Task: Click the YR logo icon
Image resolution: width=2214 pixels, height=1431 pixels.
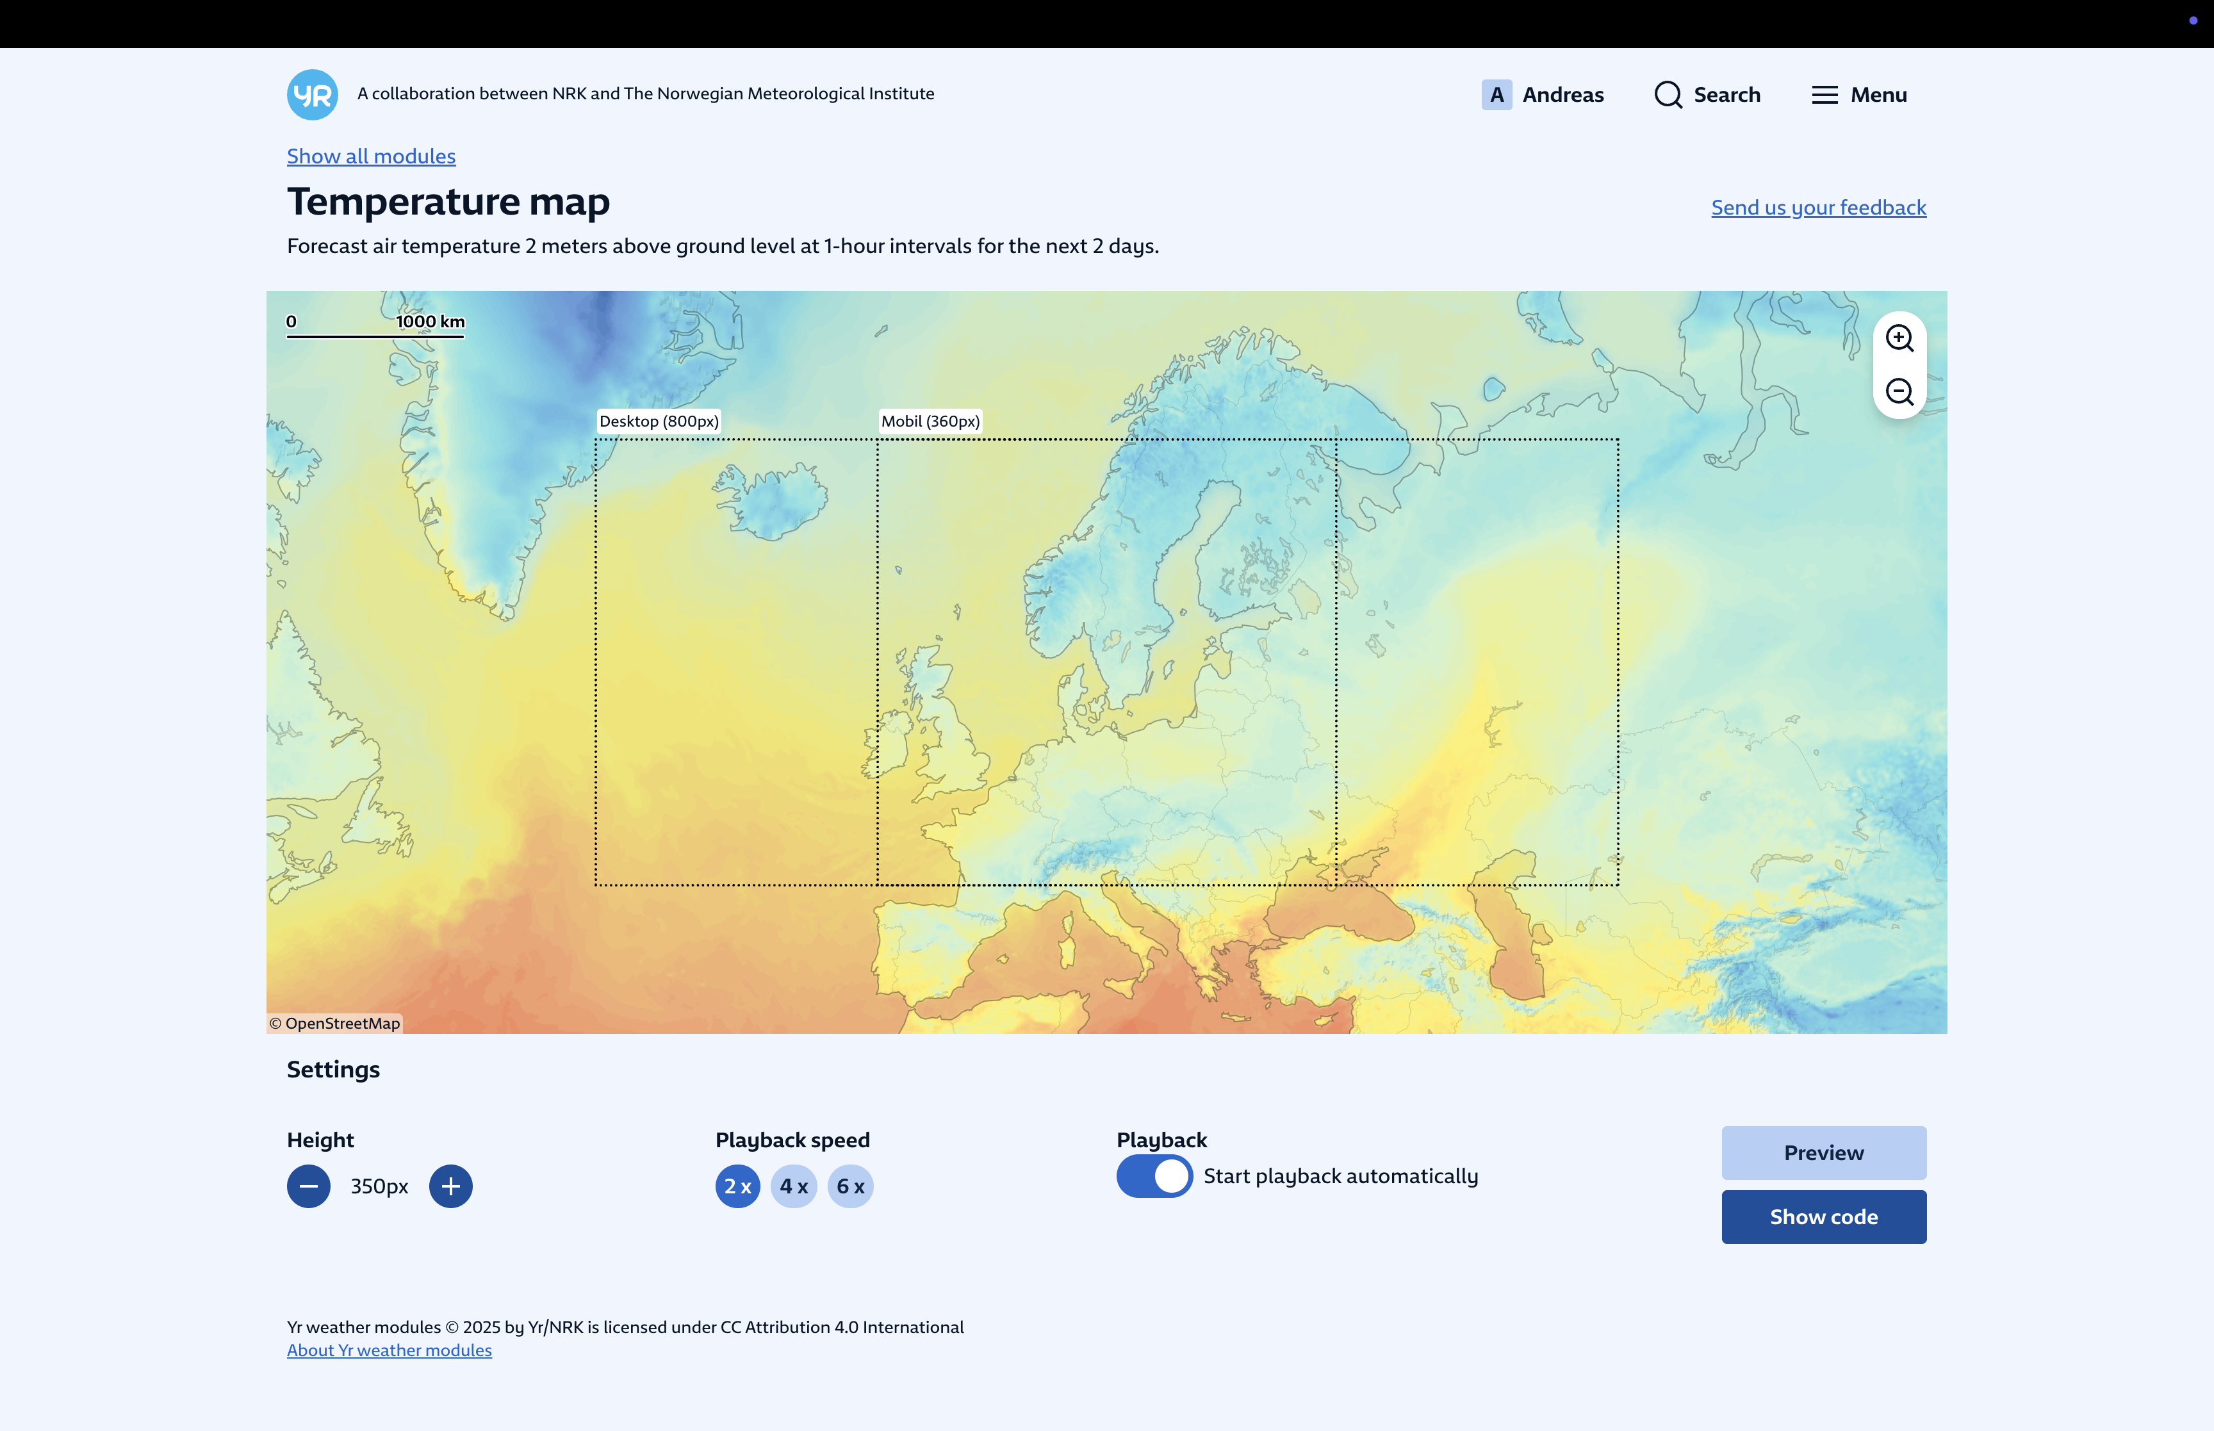Action: pyautogui.click(x=312, y=95)
